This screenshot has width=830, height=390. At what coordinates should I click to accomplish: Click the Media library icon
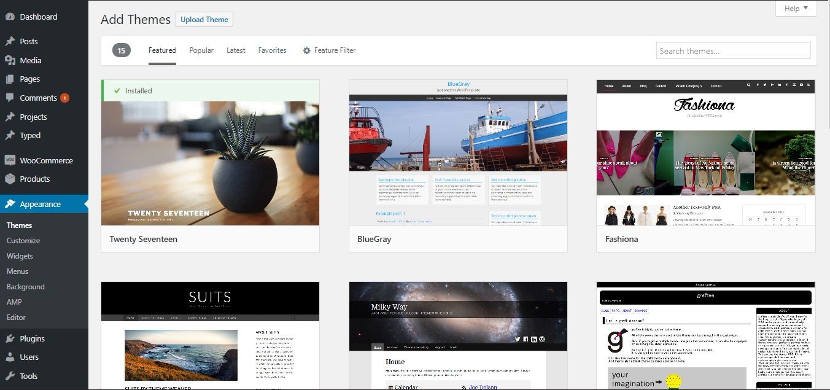click(x=10, y=60)
